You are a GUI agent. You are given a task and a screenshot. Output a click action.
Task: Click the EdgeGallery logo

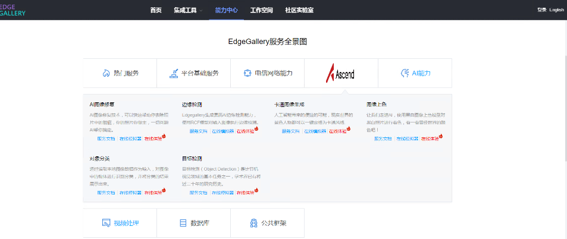[12, 10]
